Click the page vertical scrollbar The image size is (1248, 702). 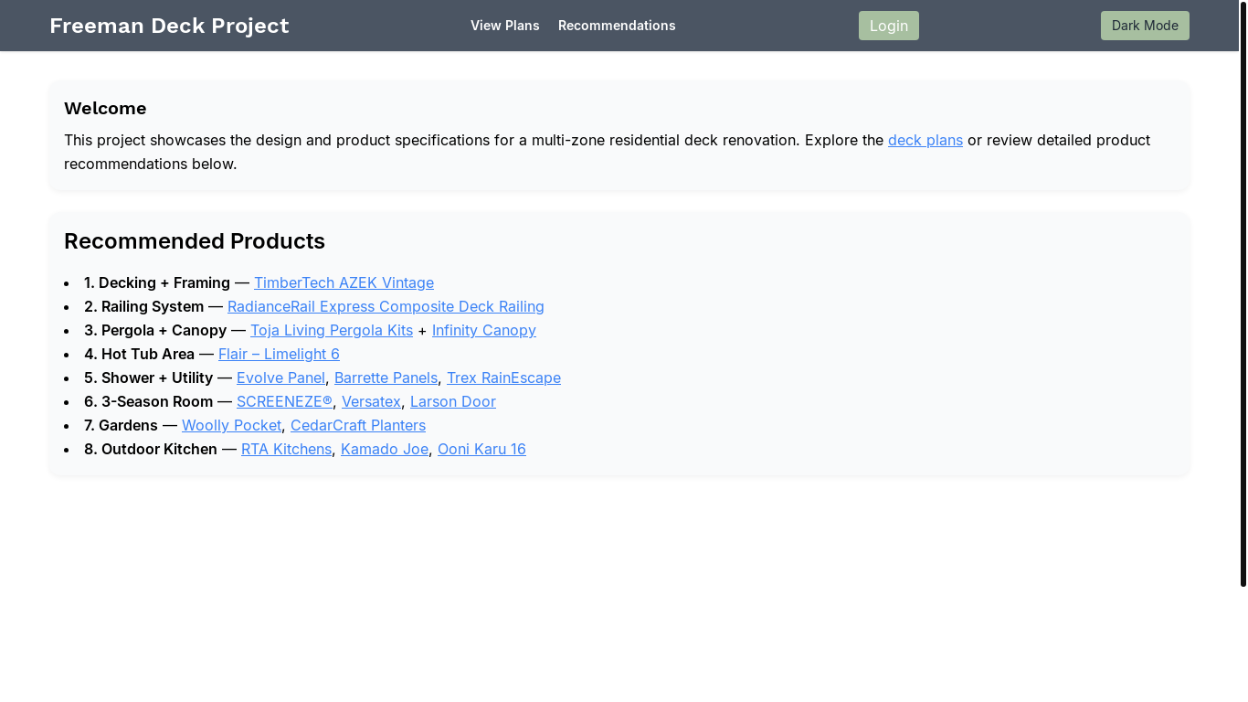pos(1243,292)
